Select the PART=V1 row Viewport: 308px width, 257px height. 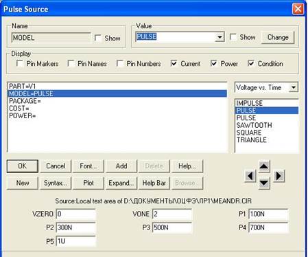click(117, 87)
